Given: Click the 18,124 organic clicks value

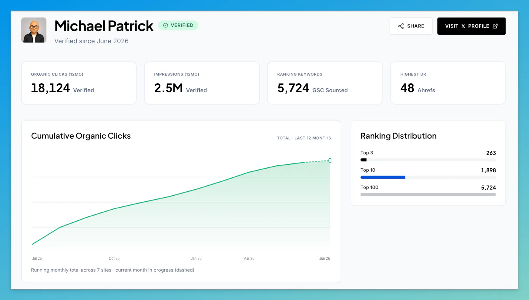Looking at the screenshot, I should coord(50,88).
